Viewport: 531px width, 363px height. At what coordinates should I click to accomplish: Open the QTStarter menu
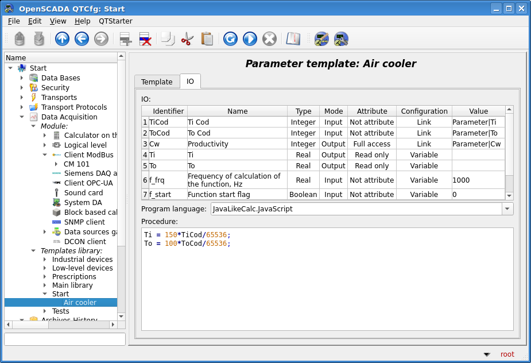tap(115, 21)
